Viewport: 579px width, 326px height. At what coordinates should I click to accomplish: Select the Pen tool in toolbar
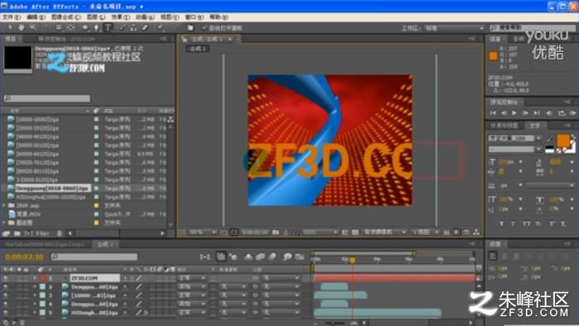pyautogui.click(x=96, y=27)
